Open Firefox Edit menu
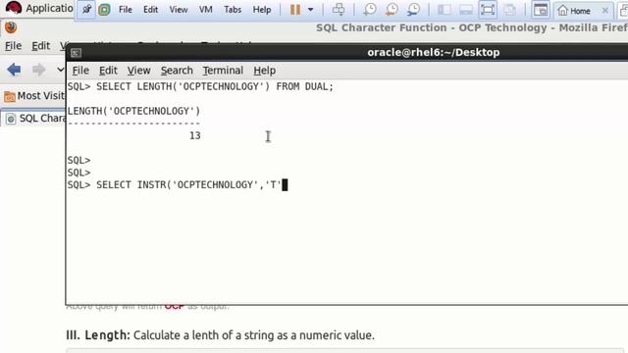The height and width of the screenshot is (353, 628). tap(40, 46)
